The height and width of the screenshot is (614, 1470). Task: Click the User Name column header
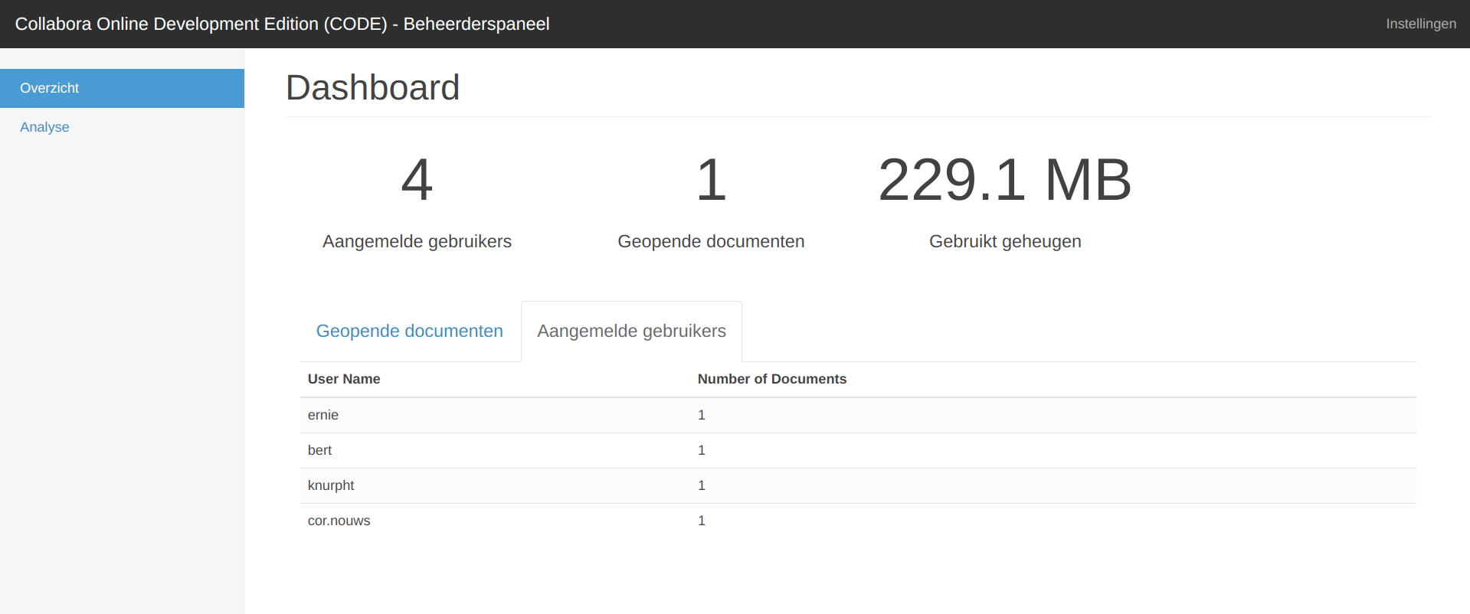pos(344,379)
